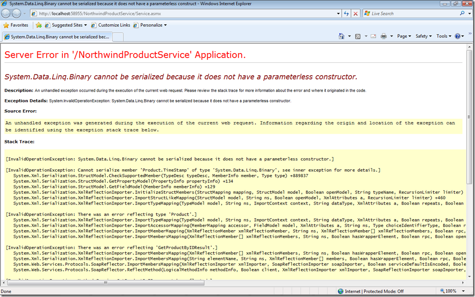475x297 pixels.
Task: Click the "error reflecting 'GetProductByIDResult'" line
Action: [x=112, y=247]
